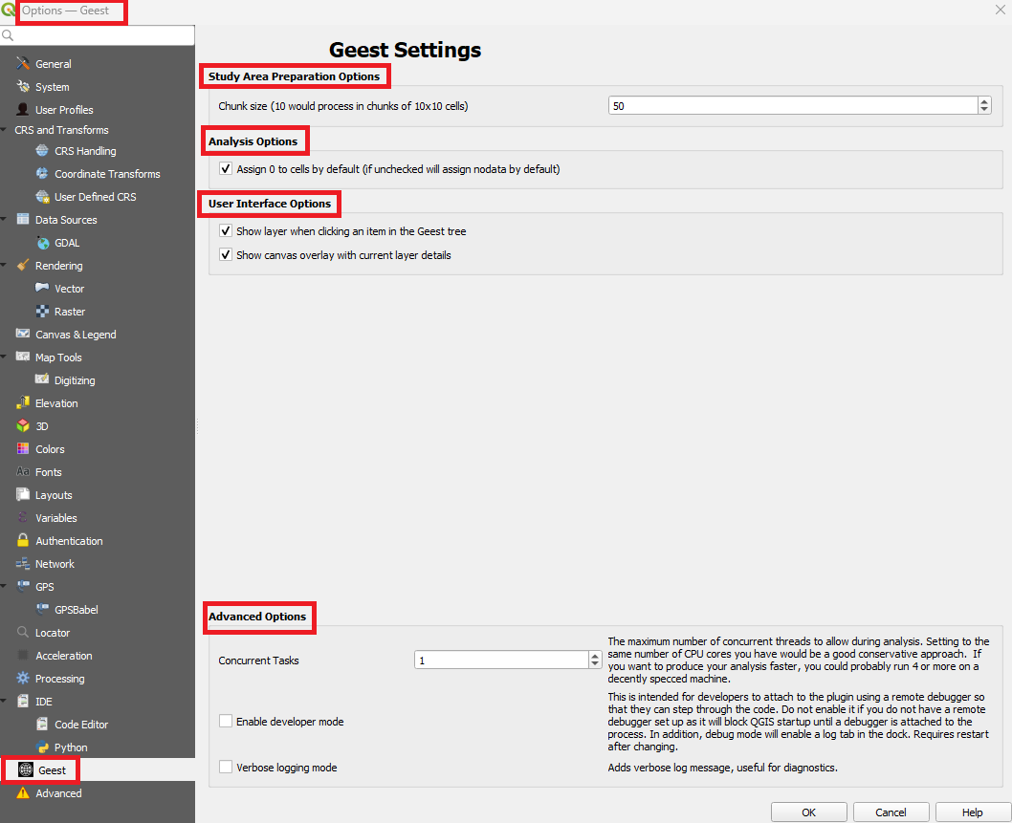The height and width of the screenshot is (823, 1012).
Task: Click the Processing gear icon
Action: (23, 678)
